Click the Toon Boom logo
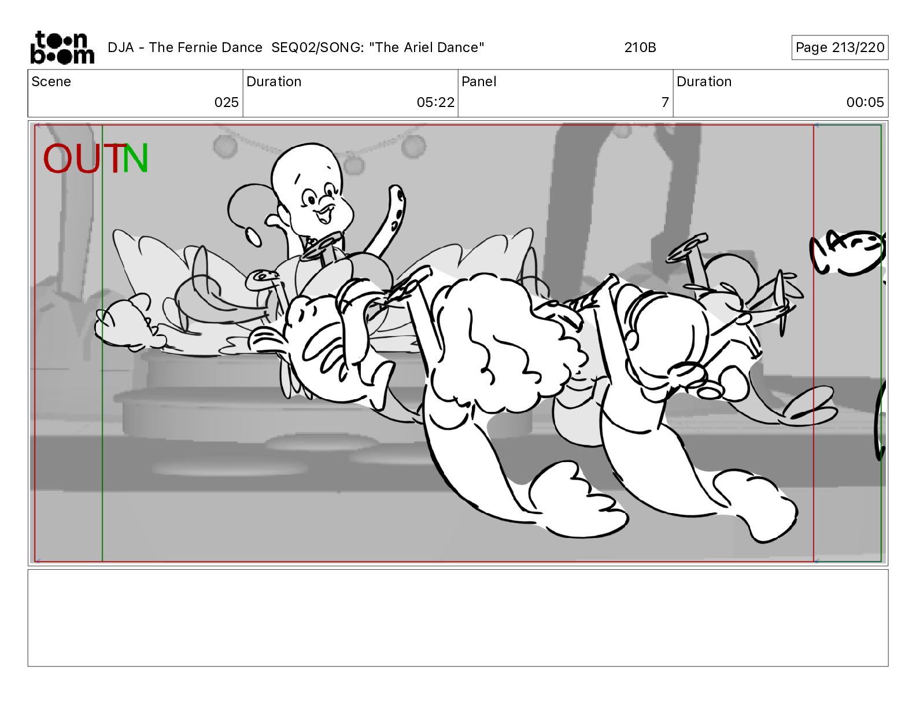 tap(62, 47)
